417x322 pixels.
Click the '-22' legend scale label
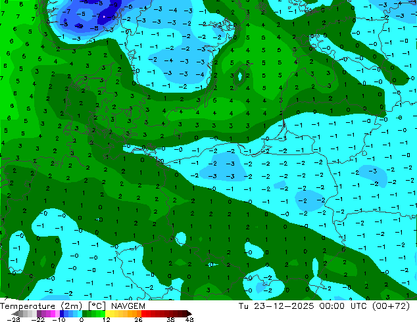tap(37, 319)
